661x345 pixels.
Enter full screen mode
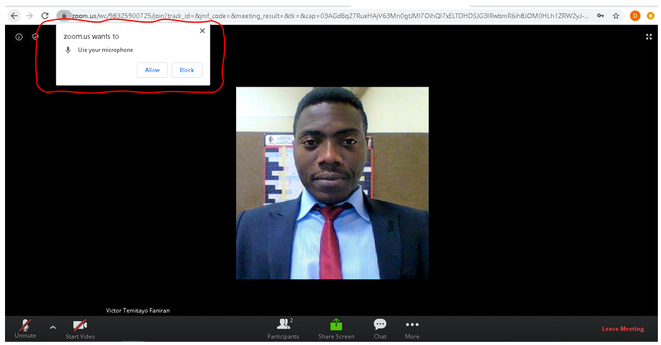648,37
